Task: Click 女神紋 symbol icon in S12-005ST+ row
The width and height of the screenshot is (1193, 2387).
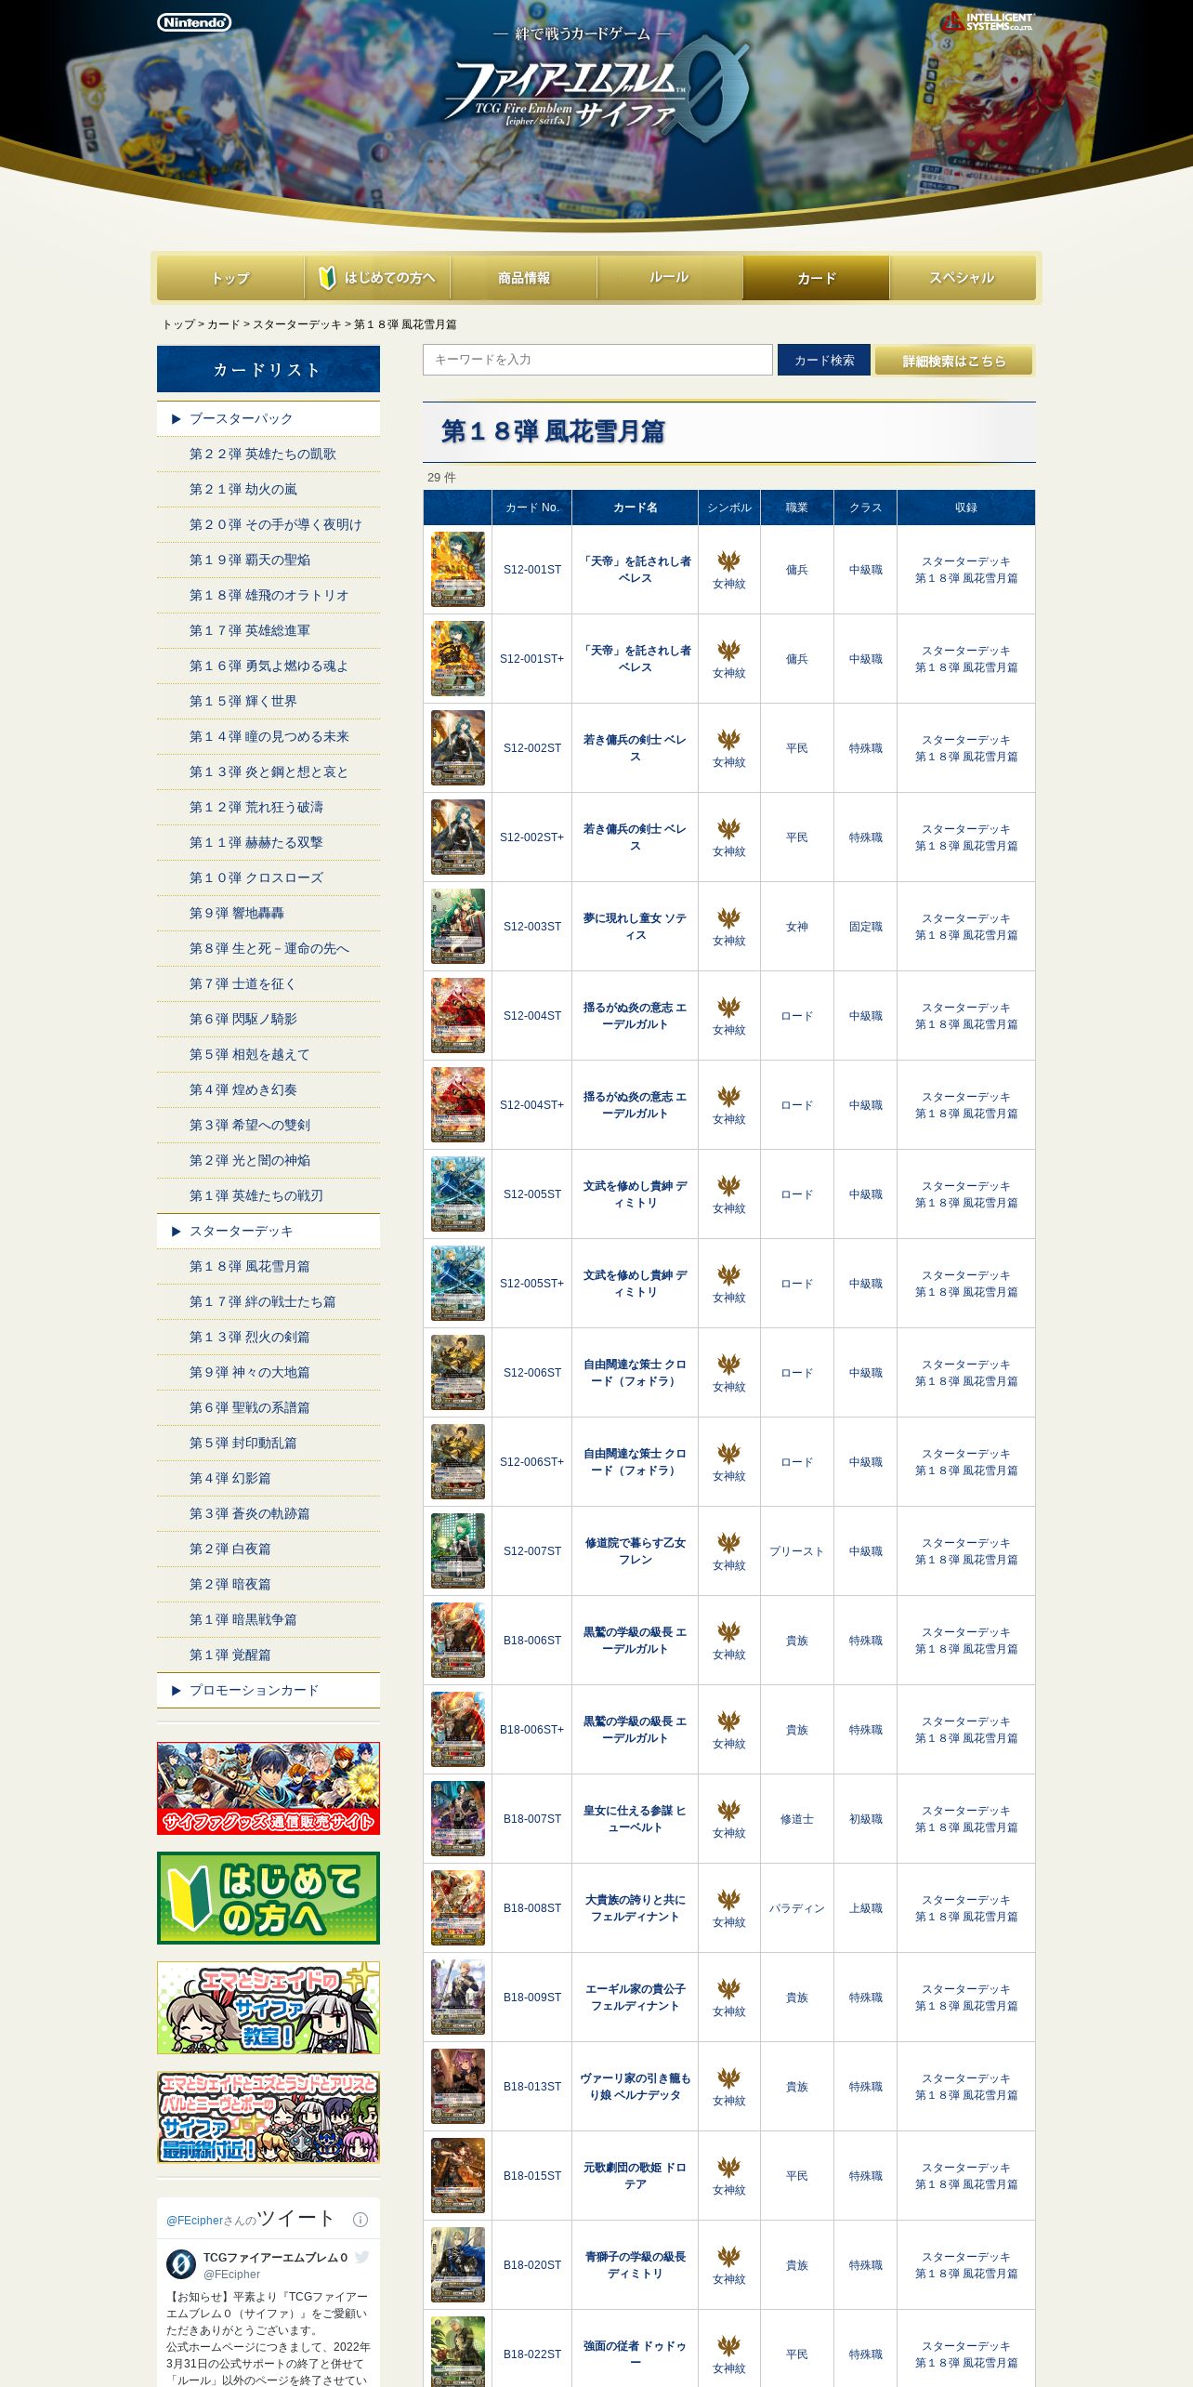Action: [x=729, y=1274]
